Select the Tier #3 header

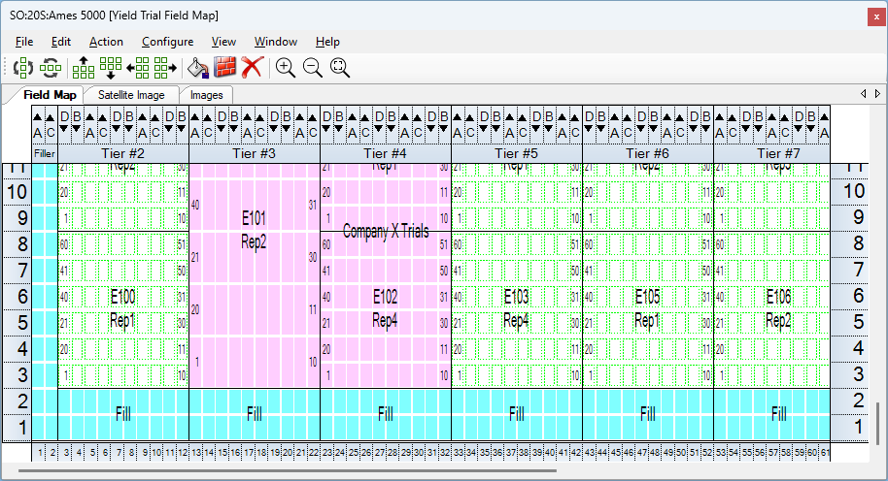[255, 153]
